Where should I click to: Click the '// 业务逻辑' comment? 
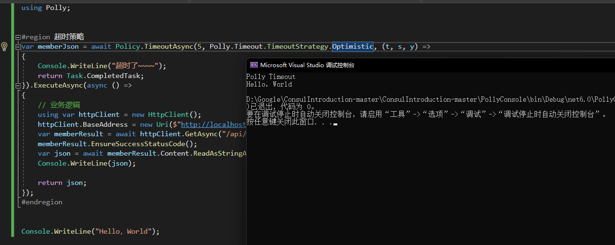tap(59, 105)
